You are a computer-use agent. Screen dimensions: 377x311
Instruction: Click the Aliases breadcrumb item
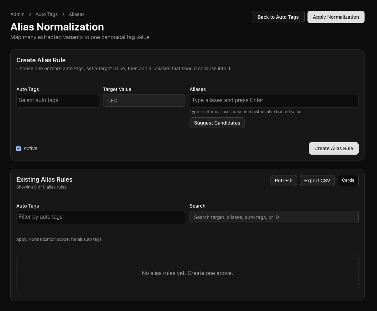(x=77, y=14)
